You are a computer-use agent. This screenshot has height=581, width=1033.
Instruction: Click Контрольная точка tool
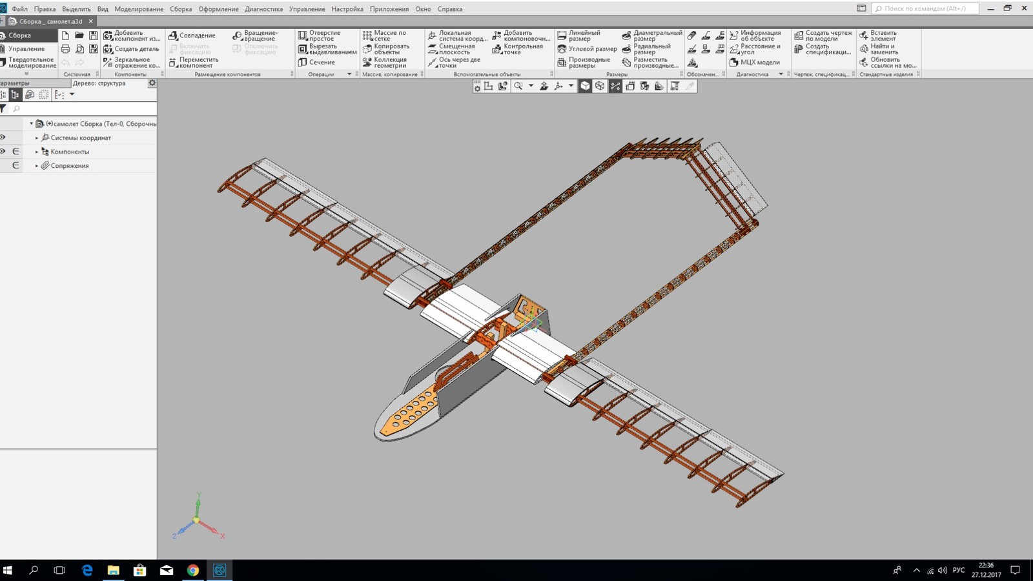(518, 49)
